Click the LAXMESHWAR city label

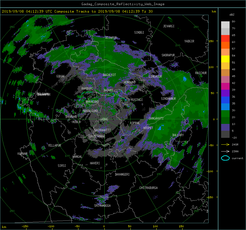pos(97,136)
